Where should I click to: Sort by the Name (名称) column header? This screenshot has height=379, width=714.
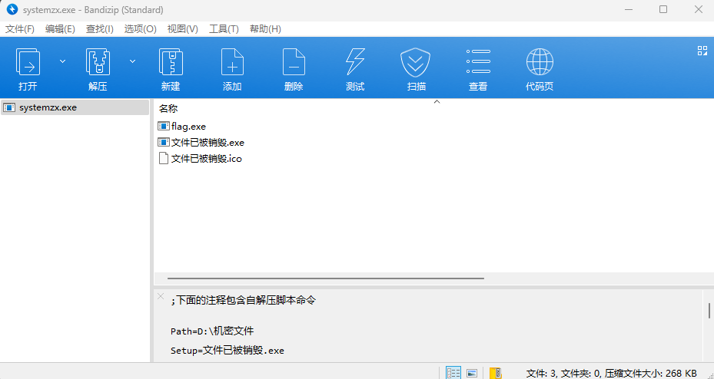coord(168,109)
